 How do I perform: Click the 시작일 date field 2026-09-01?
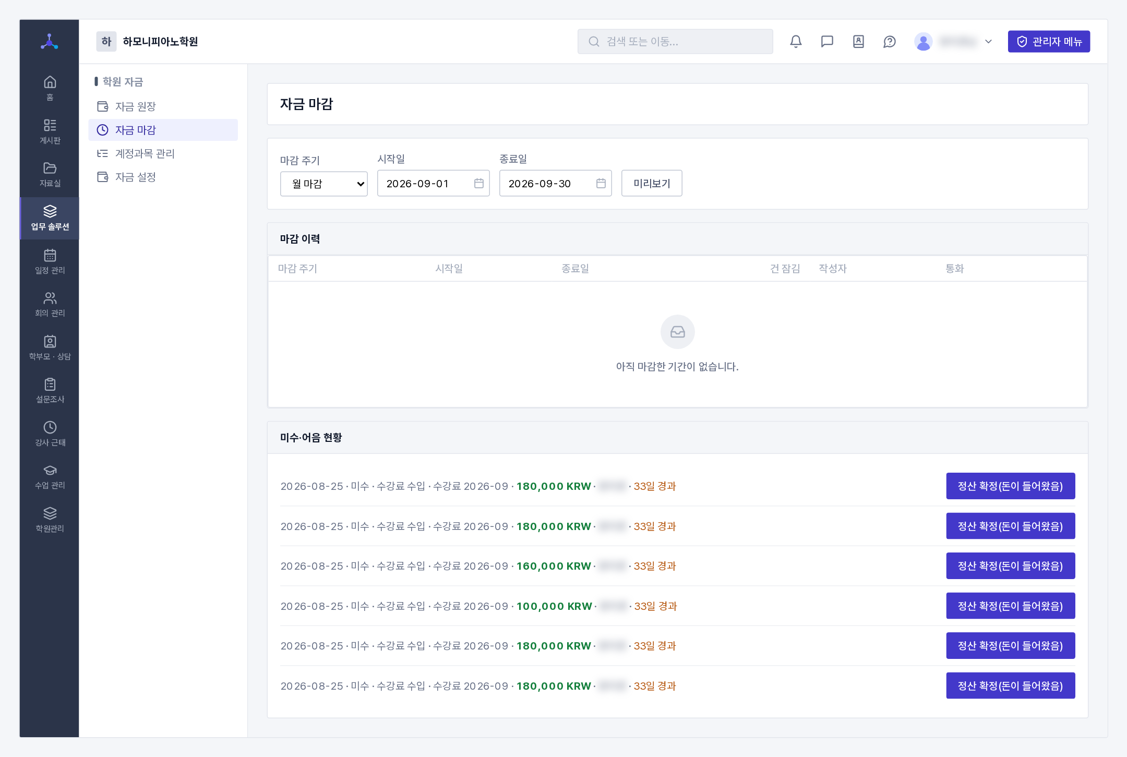coord(433,184)
